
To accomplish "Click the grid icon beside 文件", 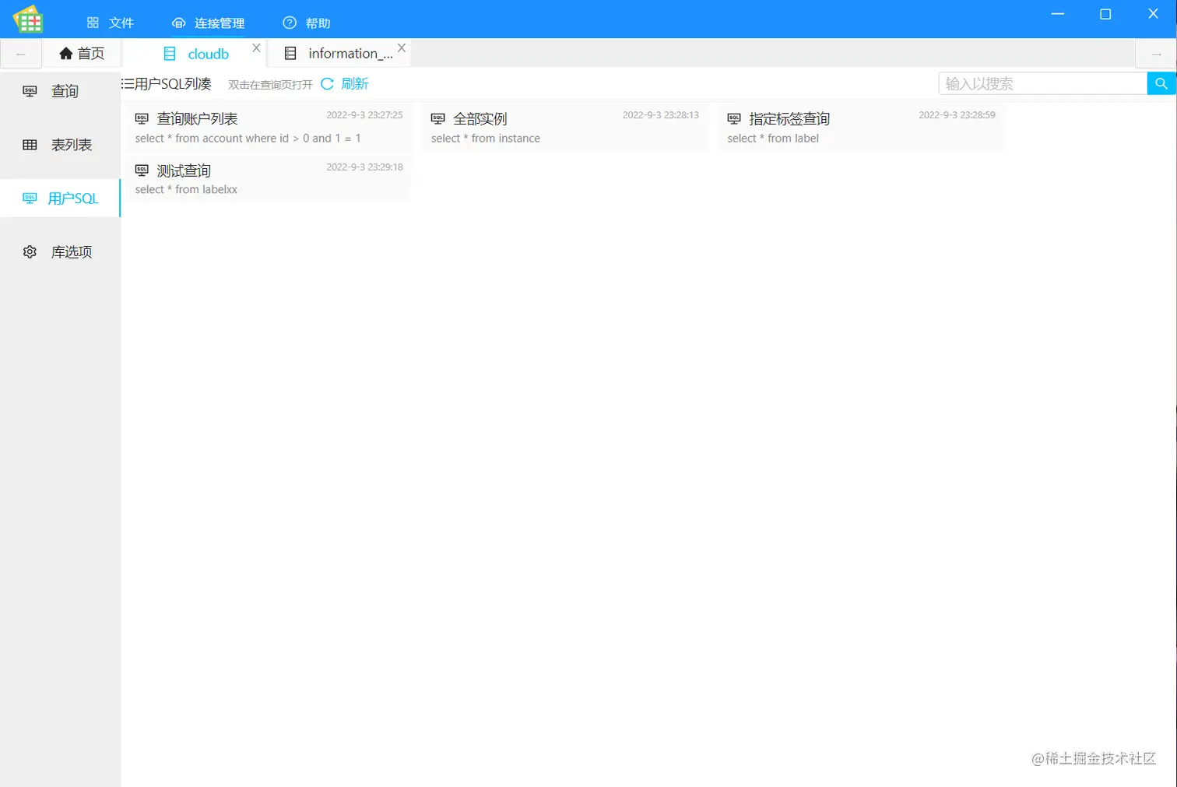I will pos(93,23).
